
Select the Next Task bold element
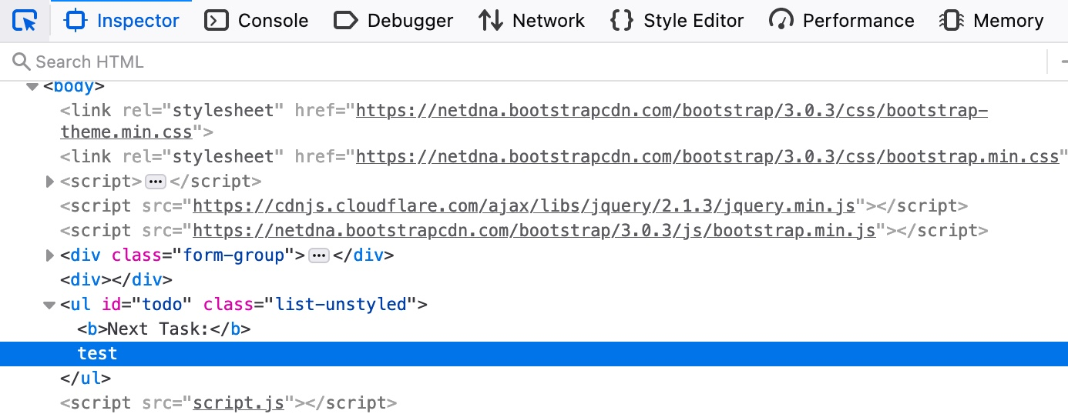[x=163, y=329]
